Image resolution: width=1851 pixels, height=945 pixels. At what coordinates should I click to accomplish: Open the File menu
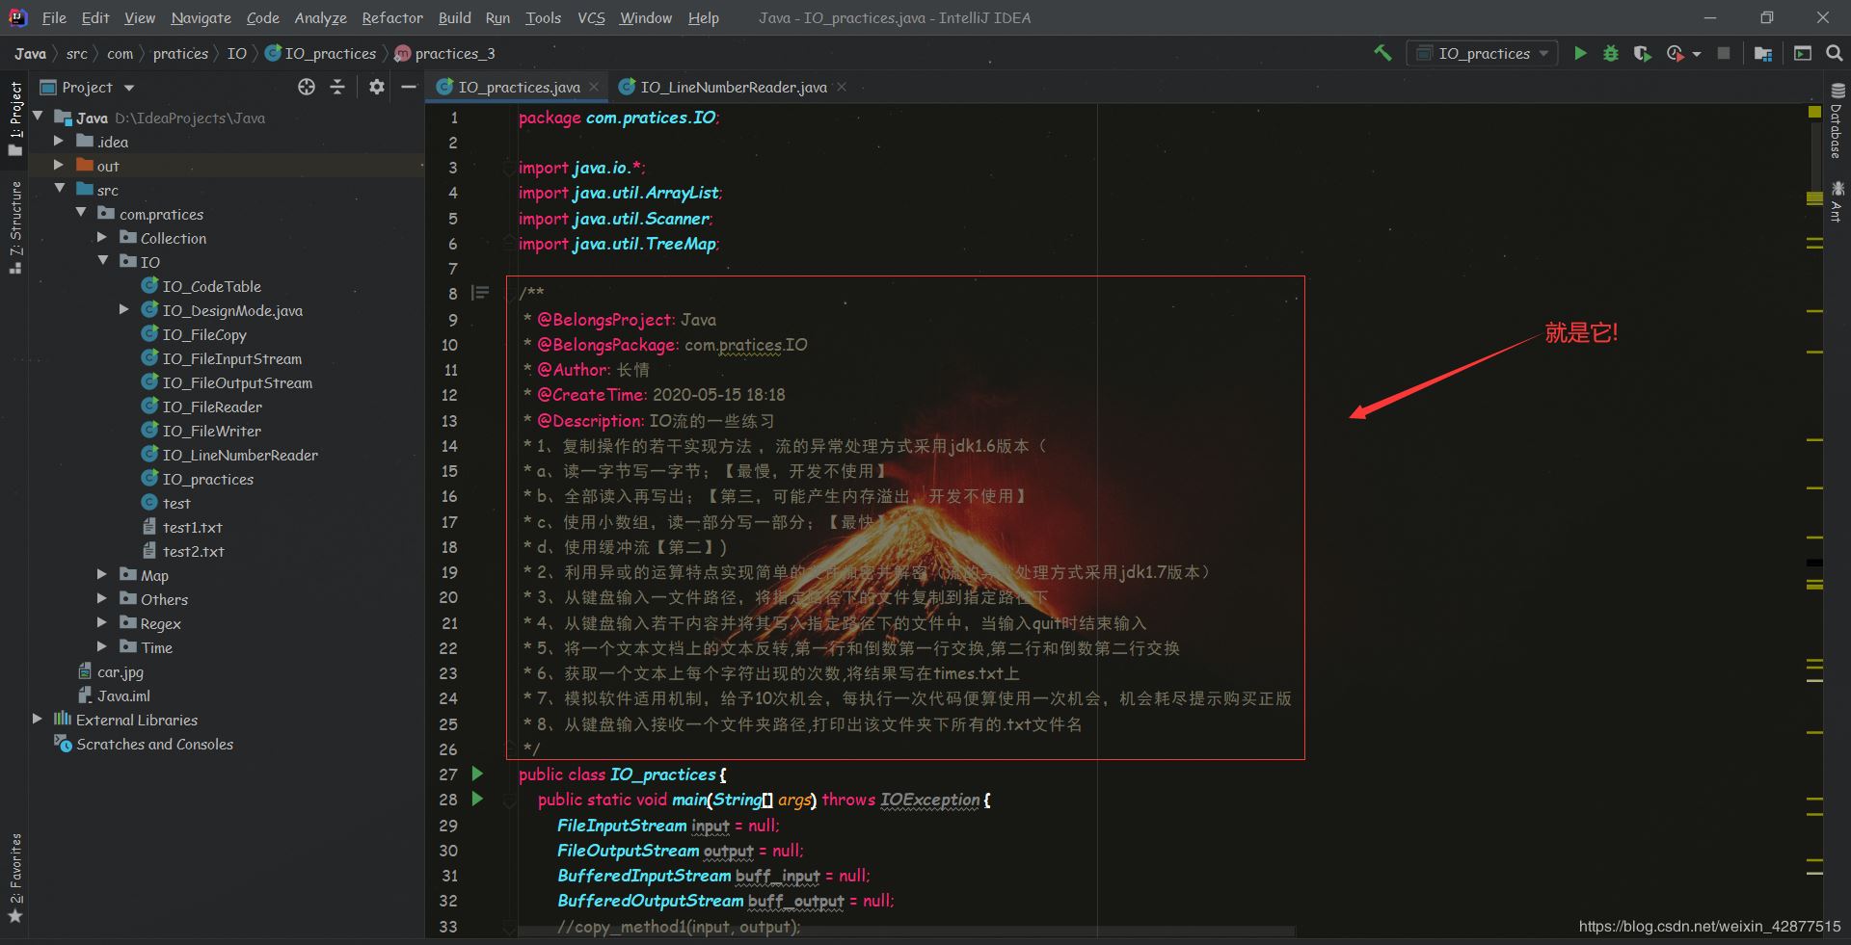tap(54, 17)
